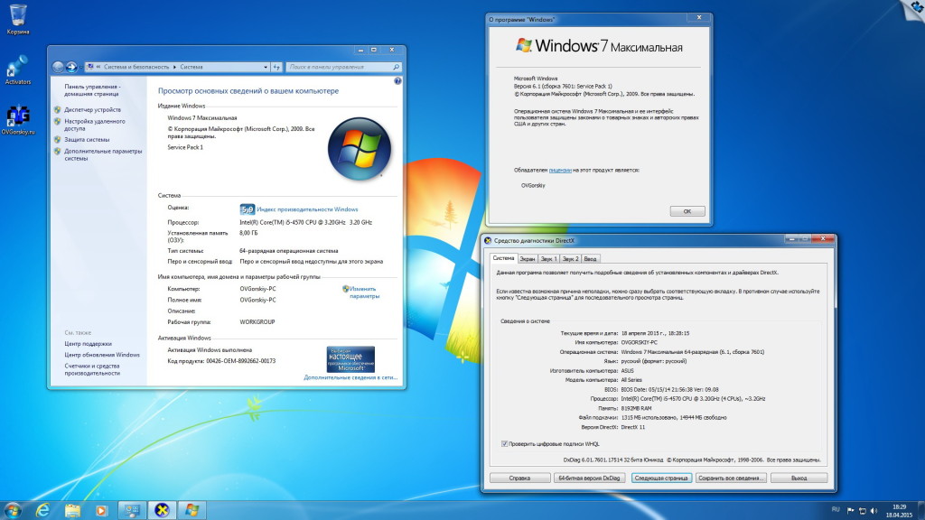
Task: Click the volume speaker tray icon
Action: pos(874,511)
